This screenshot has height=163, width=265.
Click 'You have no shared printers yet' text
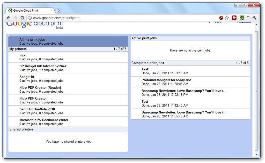[x=68, y=141]
